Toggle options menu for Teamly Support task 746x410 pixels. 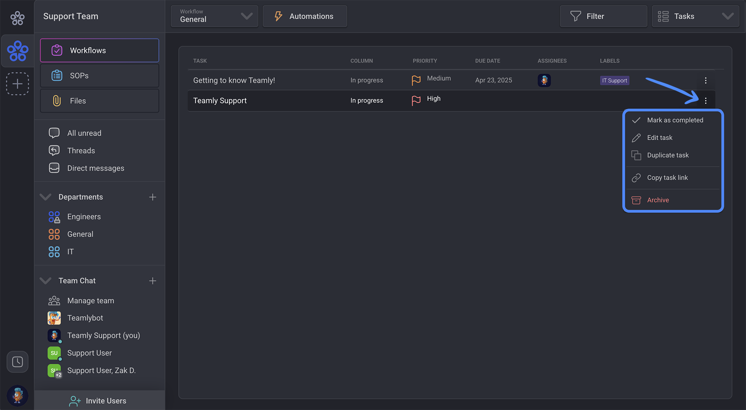point(706,101)
